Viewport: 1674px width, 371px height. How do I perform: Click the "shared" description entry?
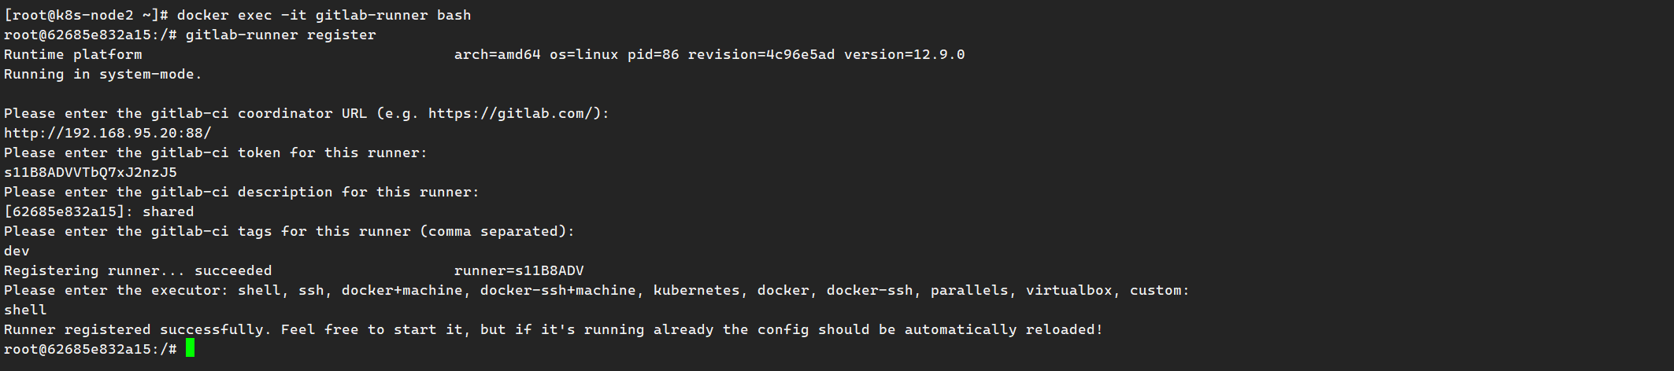click(x=168, y=211)
